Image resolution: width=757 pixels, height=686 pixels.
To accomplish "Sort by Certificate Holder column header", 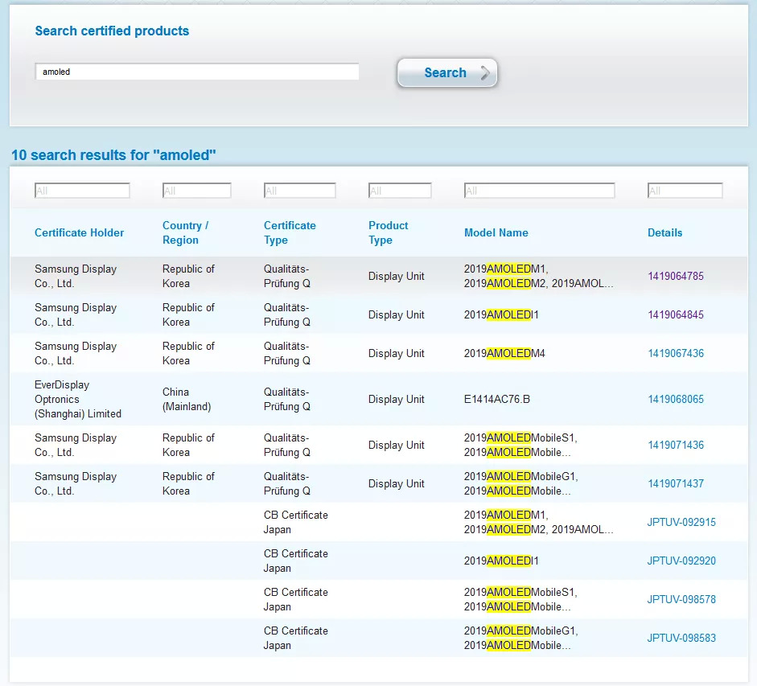I will click(79, 233).
